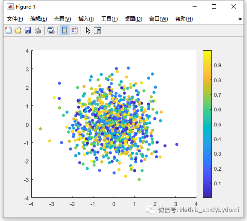Toggle the Insert Legend toolbar button
This screenshot has width=247, height=221.
(x=74, y=30)
